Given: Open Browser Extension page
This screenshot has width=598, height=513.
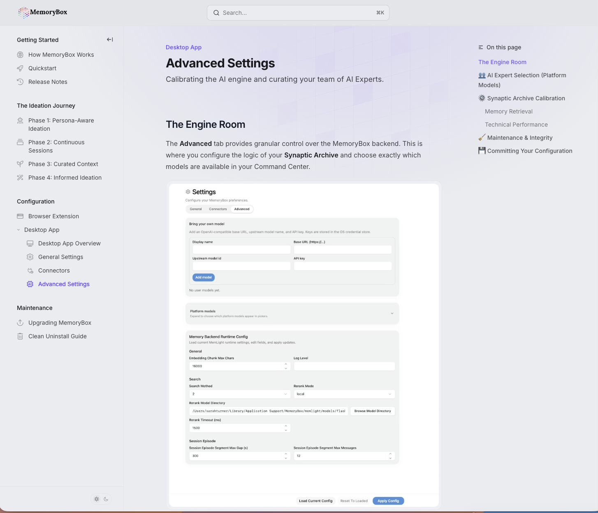Looking at the screenshot, I should 53,216.
